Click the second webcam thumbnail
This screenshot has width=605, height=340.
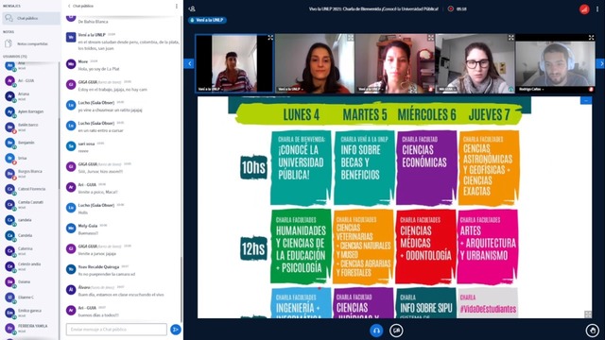click(x=315, y=63)
